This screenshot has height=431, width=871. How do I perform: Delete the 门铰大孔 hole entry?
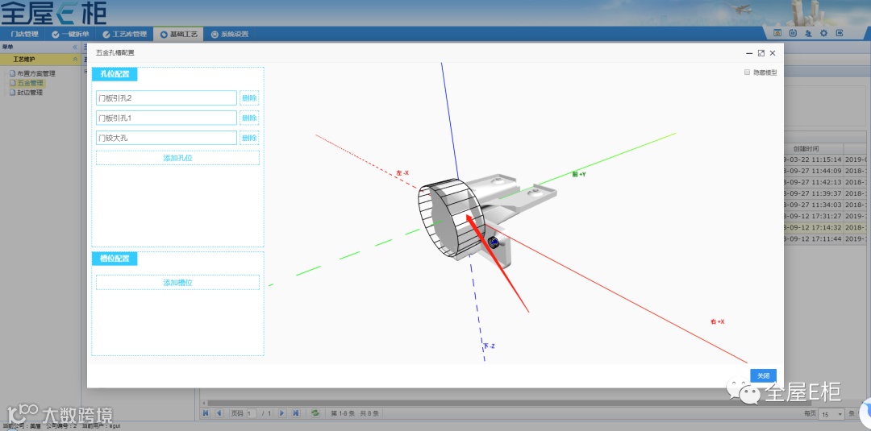coord(249,138)
